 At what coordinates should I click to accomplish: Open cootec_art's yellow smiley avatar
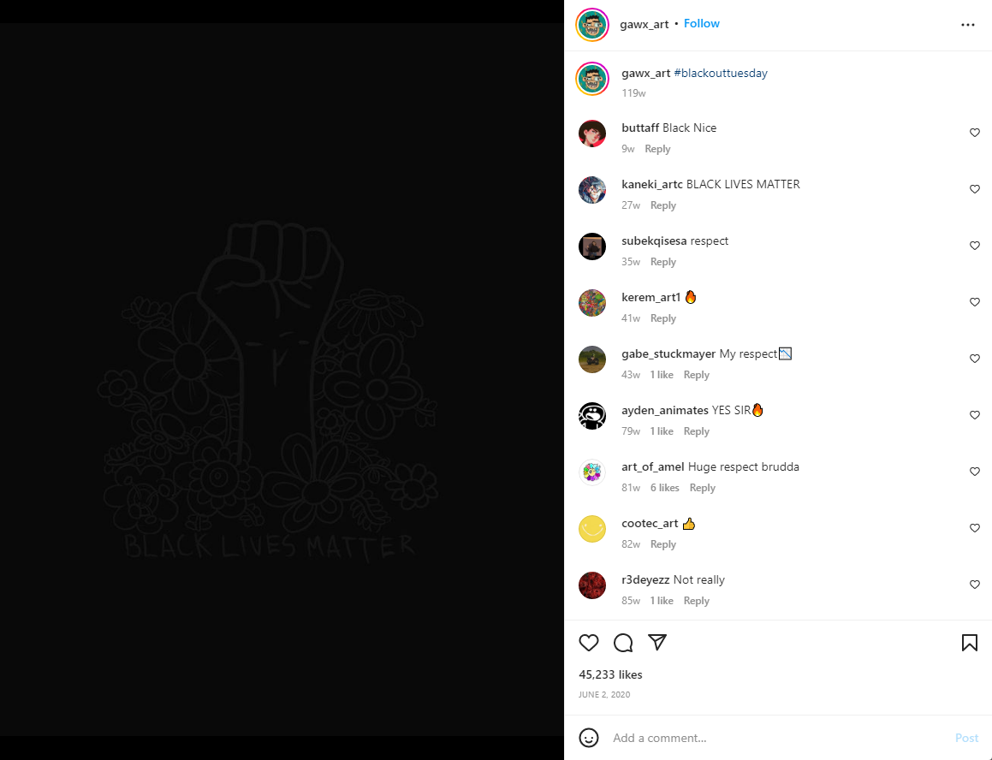coord(592,528)
